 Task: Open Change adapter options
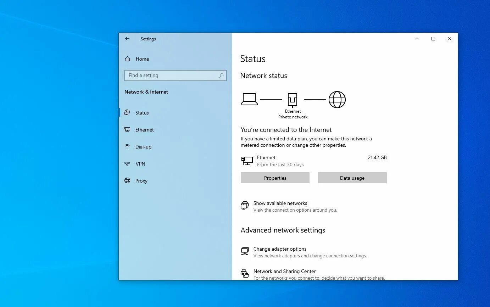(x=280, y=249)
